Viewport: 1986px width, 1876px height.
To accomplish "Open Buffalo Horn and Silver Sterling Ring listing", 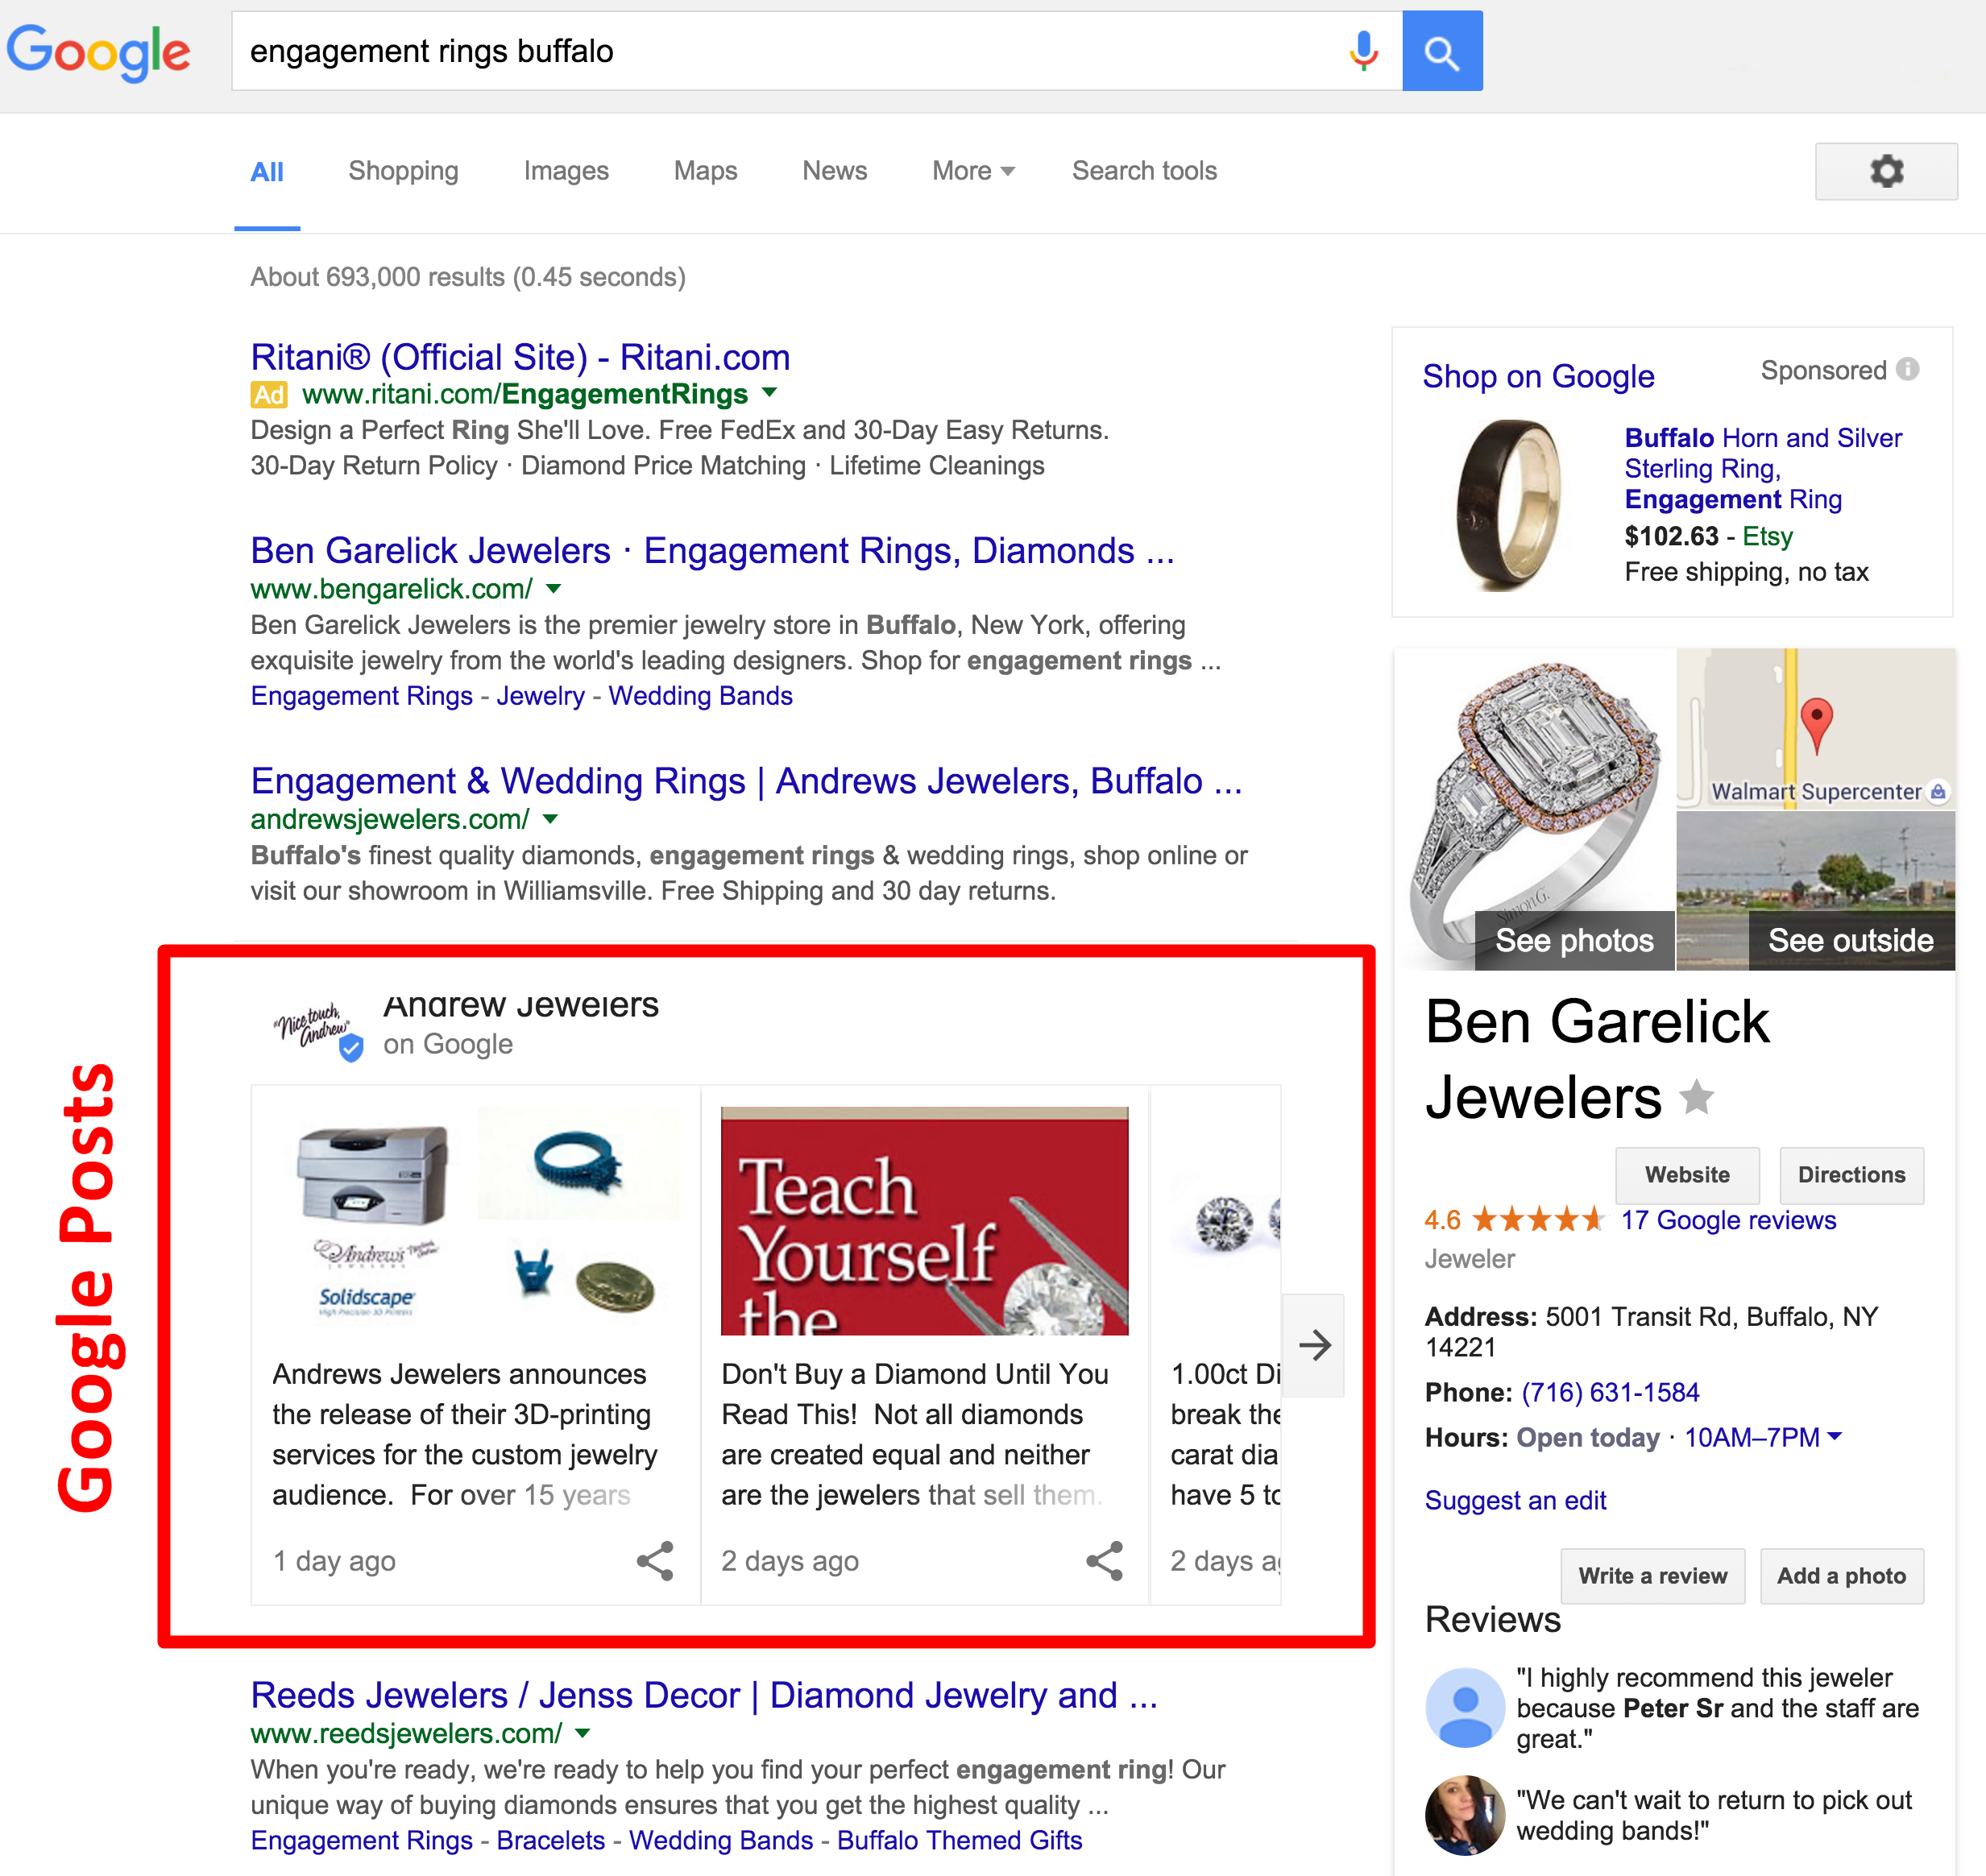I will (x=1763, y=468).
